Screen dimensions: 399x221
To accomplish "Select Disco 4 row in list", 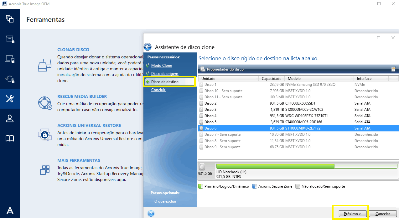I will pos(298,116).
